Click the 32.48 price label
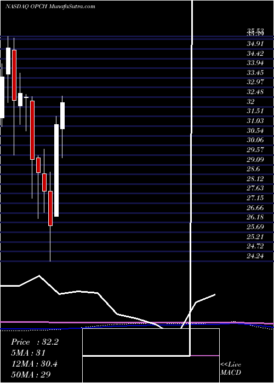274x383 pixels. point(255,92)
